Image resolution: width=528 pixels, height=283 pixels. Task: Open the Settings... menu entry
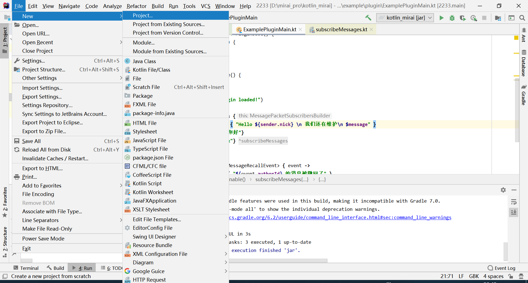(x=67, y=61)
